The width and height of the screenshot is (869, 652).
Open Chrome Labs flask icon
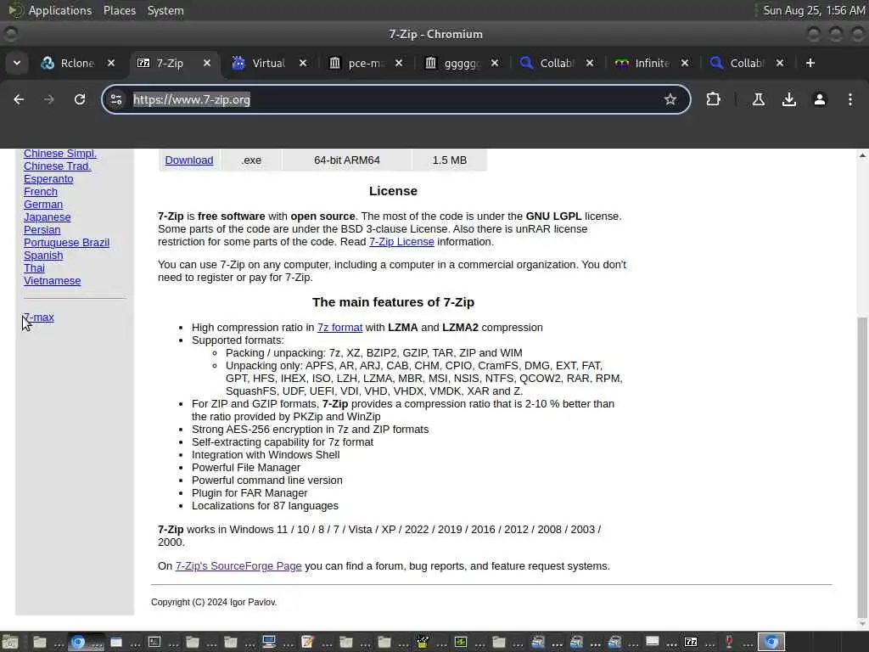(x=758, y=99)
